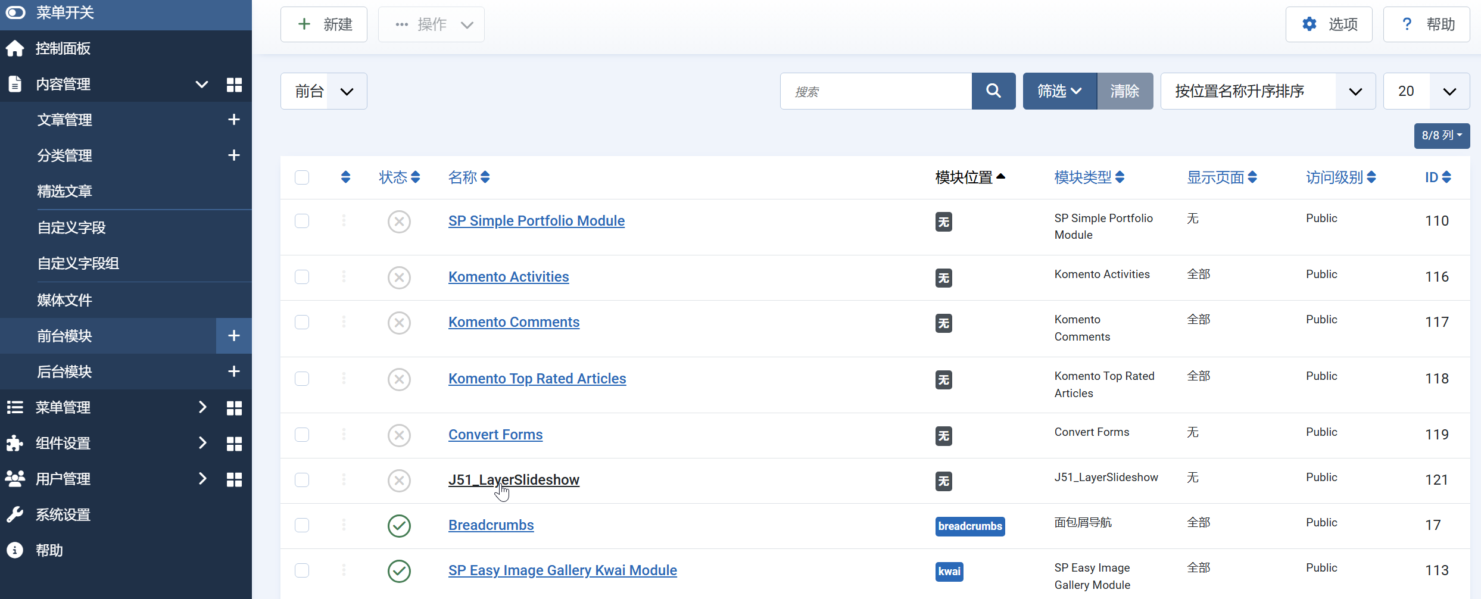Select 媒体文件 in the sidebar menu
The image size is (1481, 599).
click(65, 300)
